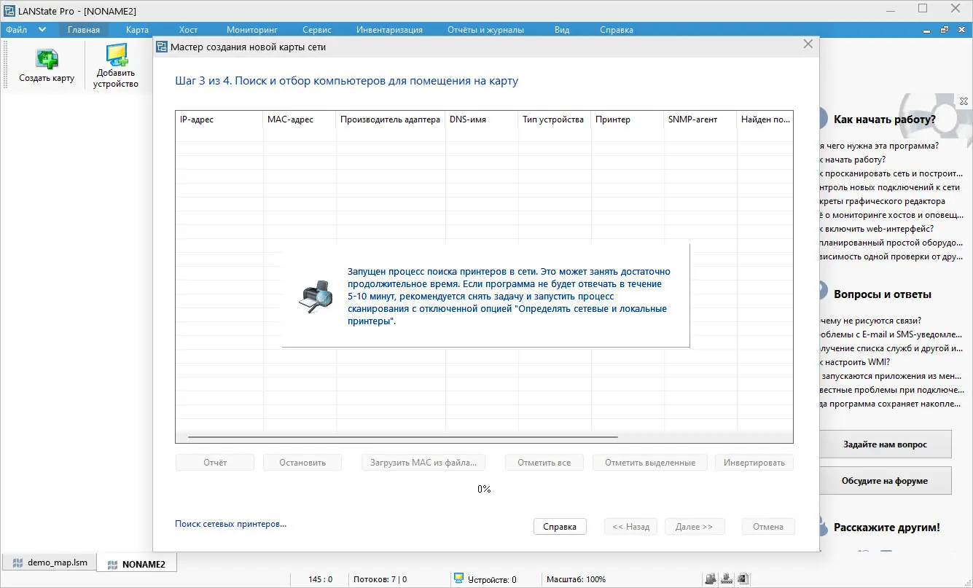Click the Тип устройства column header
973x588 pixels.
coord(555,119)
